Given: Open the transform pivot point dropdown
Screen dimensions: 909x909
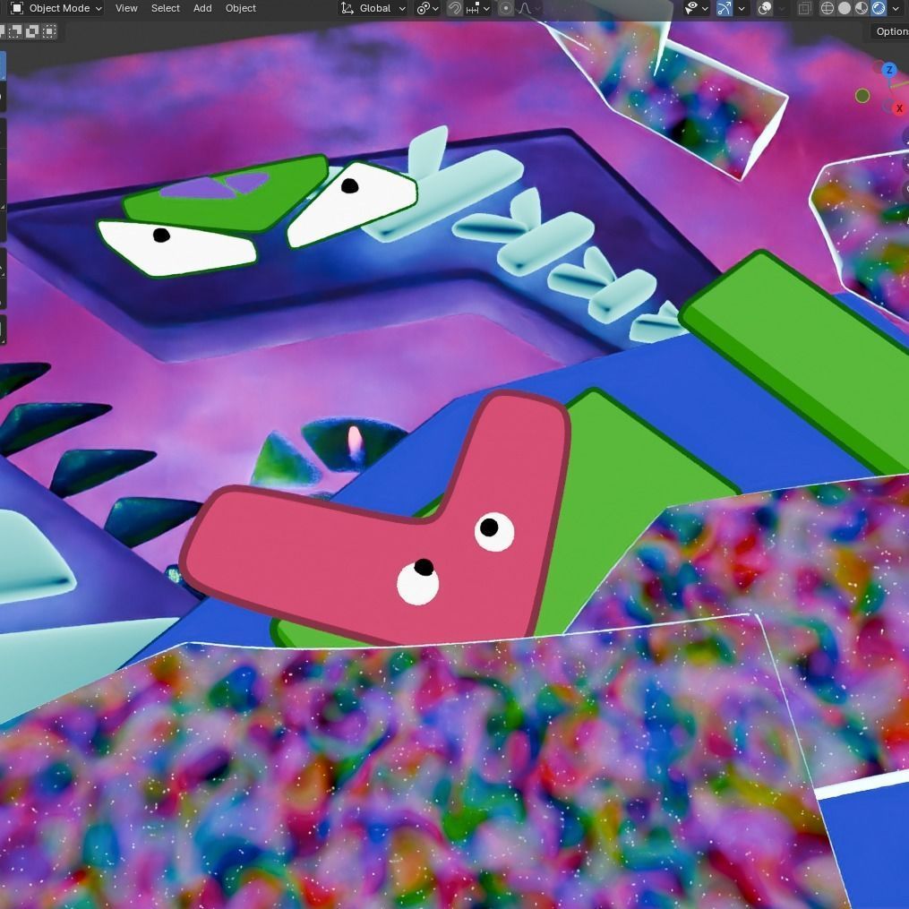Looking at the screenshot, I should [428, 8].
